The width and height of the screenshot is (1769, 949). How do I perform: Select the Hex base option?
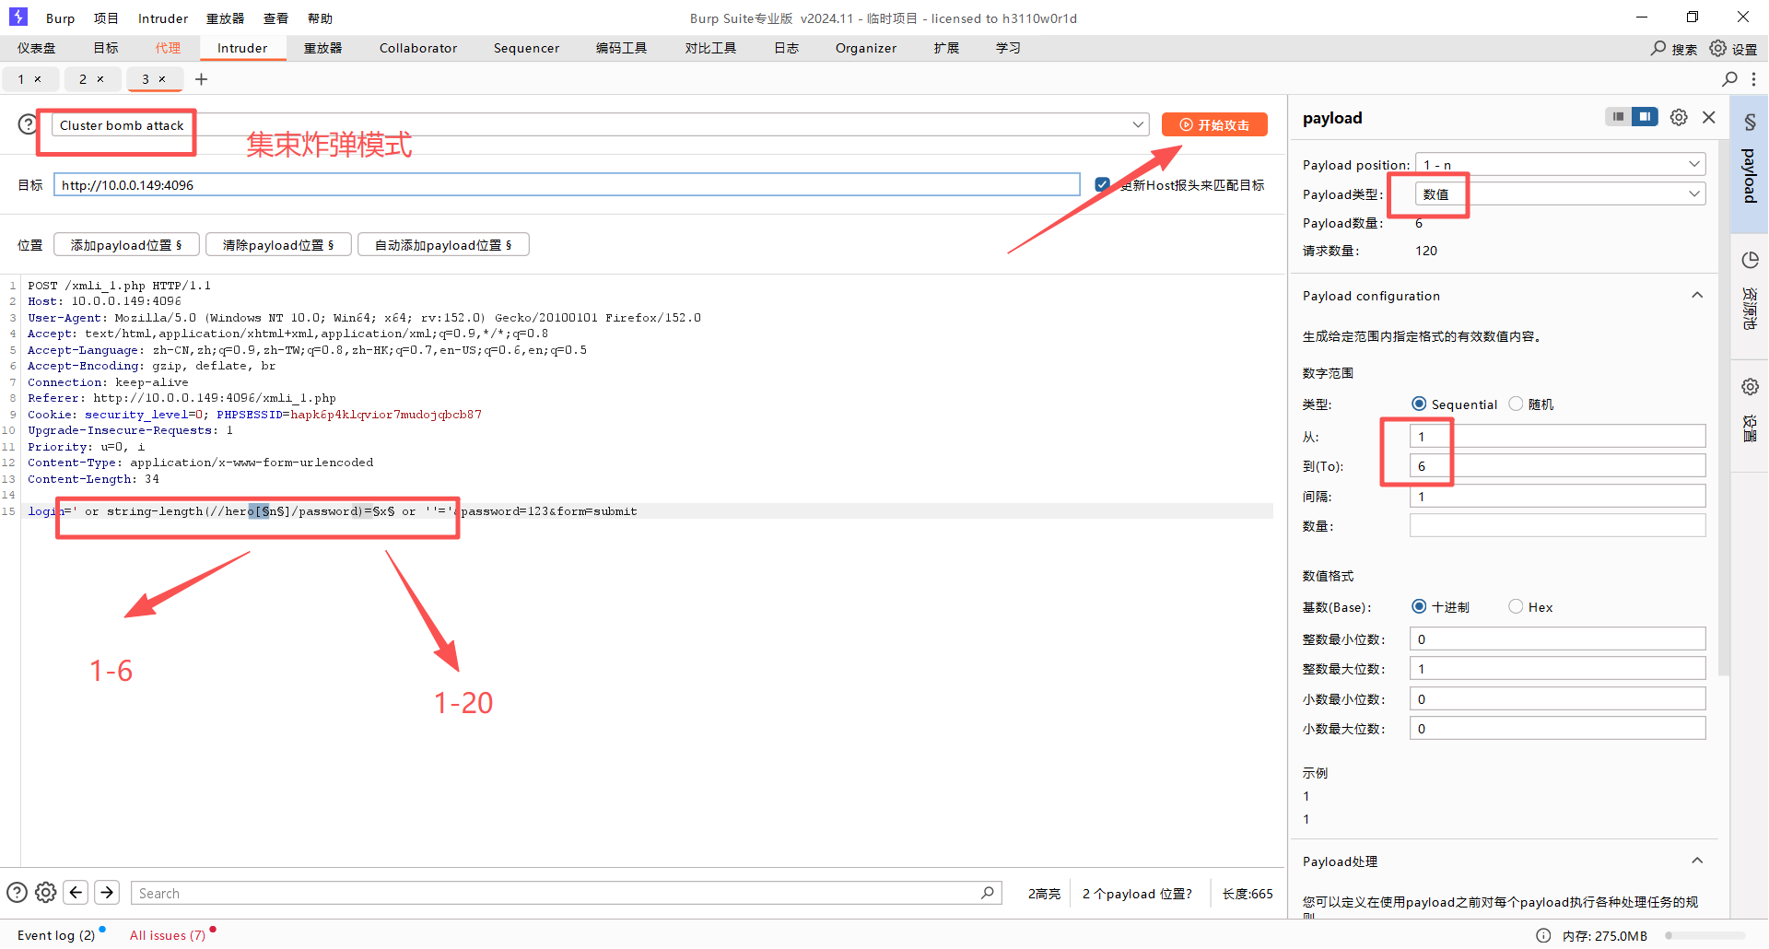click(1516, 607)
